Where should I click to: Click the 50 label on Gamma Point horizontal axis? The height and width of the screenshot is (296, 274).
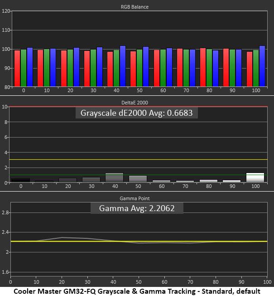click(x=139, y=282)
